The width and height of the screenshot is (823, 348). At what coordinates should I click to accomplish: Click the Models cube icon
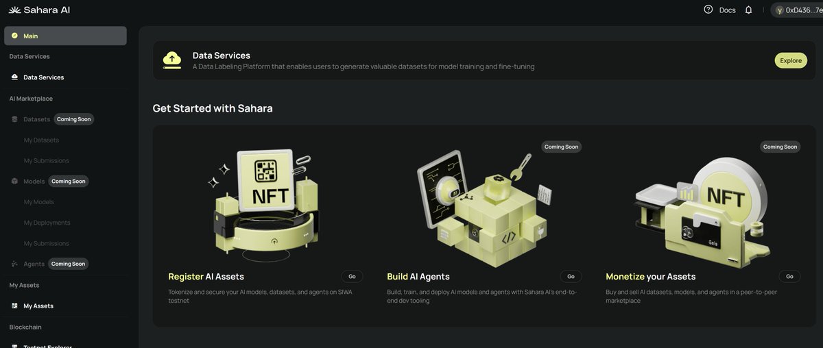click(x=15, y=182)
